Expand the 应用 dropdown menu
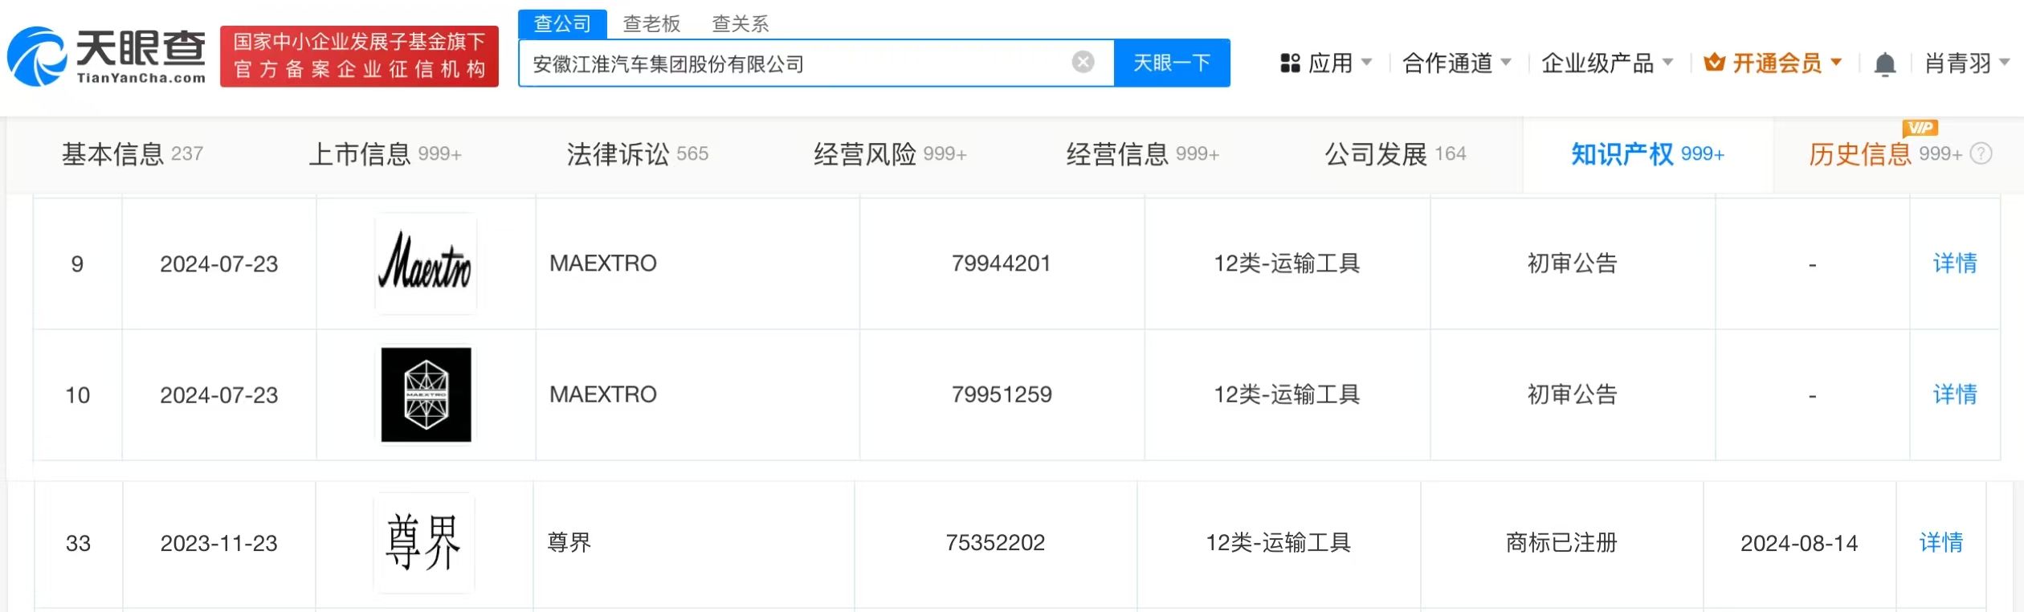 point(1326,63)
